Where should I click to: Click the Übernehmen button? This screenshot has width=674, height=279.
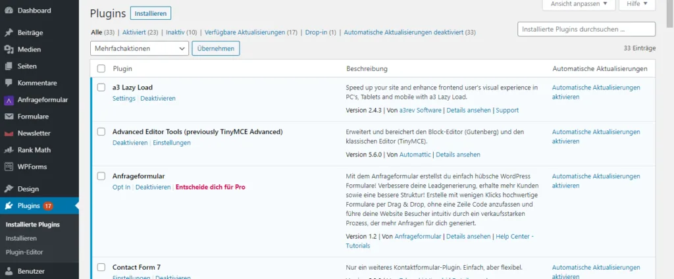tap(216, 49)
